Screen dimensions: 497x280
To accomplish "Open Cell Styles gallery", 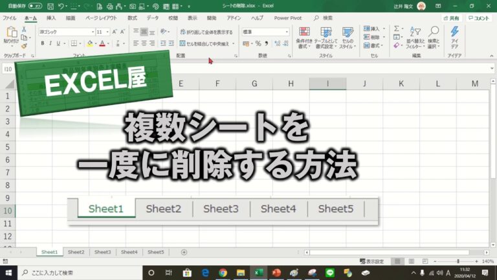I will tap(348, 38).
